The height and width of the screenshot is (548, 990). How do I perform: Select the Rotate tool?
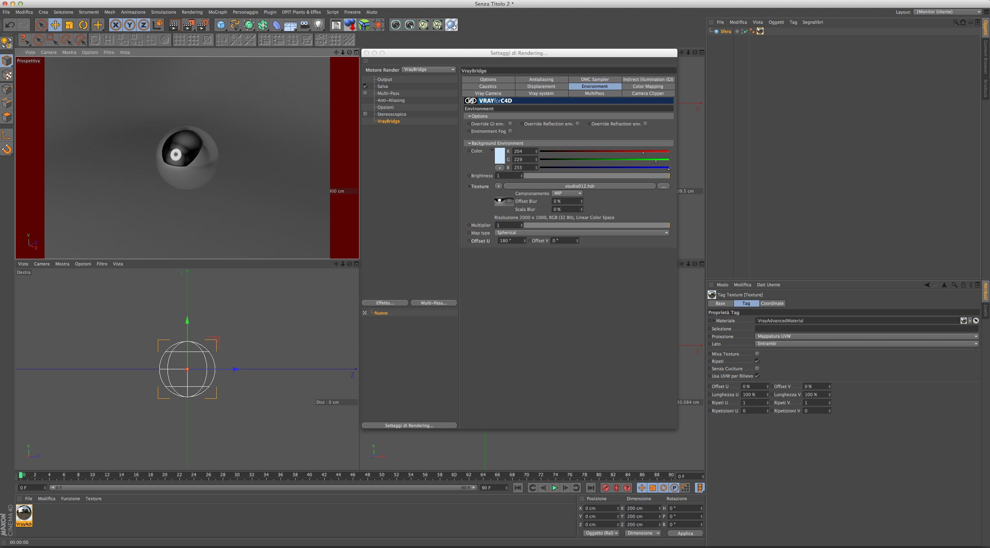click(83, 25)
